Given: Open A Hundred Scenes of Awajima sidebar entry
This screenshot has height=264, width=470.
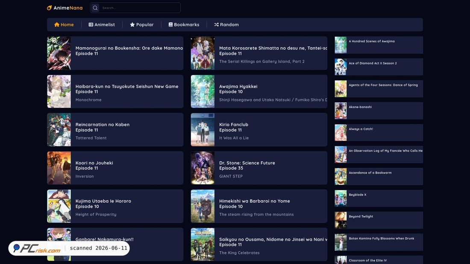Looking at the screenshot, I should (379, 45).
